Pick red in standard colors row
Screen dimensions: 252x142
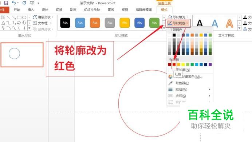(x=174, y=64)
